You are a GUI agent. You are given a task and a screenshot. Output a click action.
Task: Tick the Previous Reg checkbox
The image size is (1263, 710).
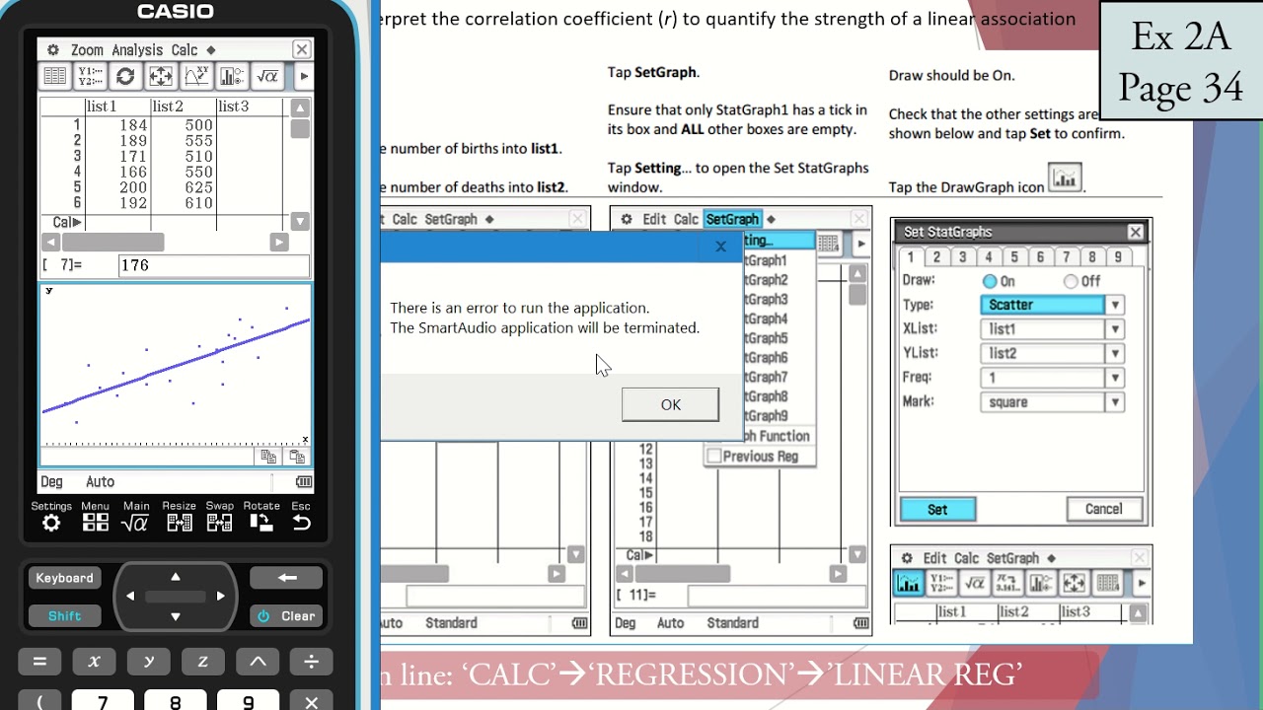[x=714, y=456]
